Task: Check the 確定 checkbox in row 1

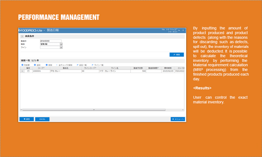Action: [28, 71]
